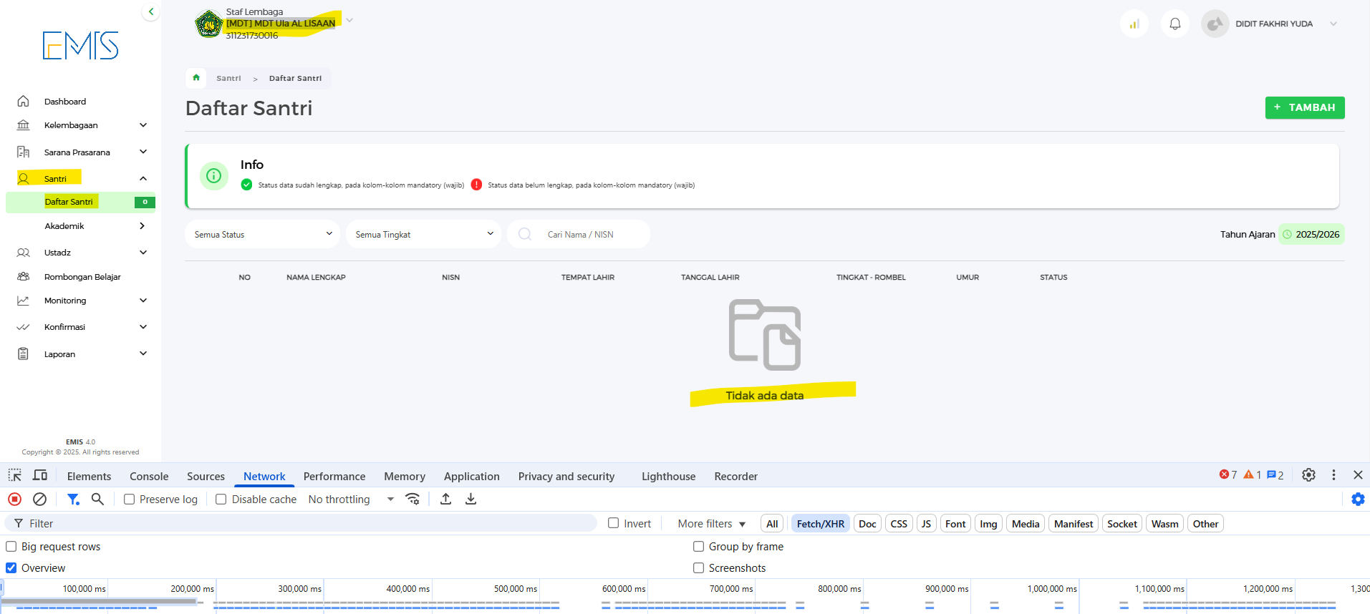The width and height of the screenshot is (1370, 614).
Task: Open the signal bars statistics icon
Action: [x=1134, y=24]
